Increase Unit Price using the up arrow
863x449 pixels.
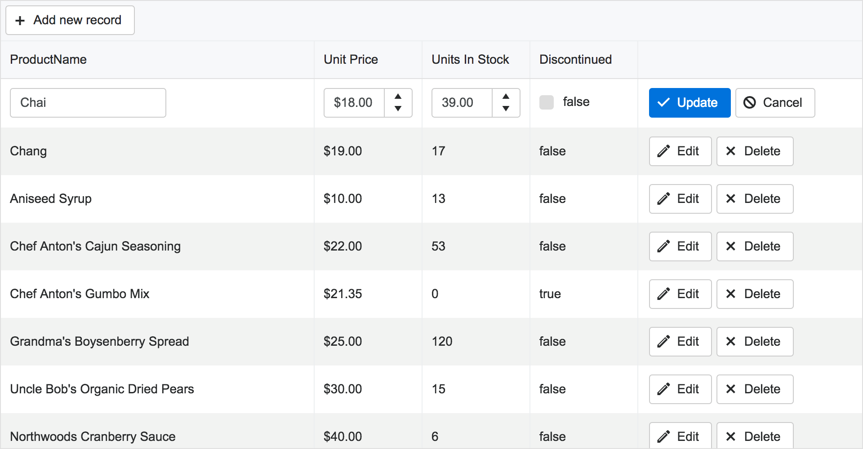point(398,97)
